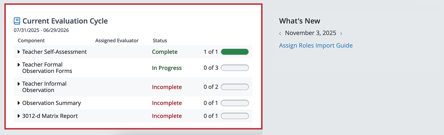The width and height of the screenshot is (444, 135).
Task: Click the Observation Summary component name
Action: point(52,103)
